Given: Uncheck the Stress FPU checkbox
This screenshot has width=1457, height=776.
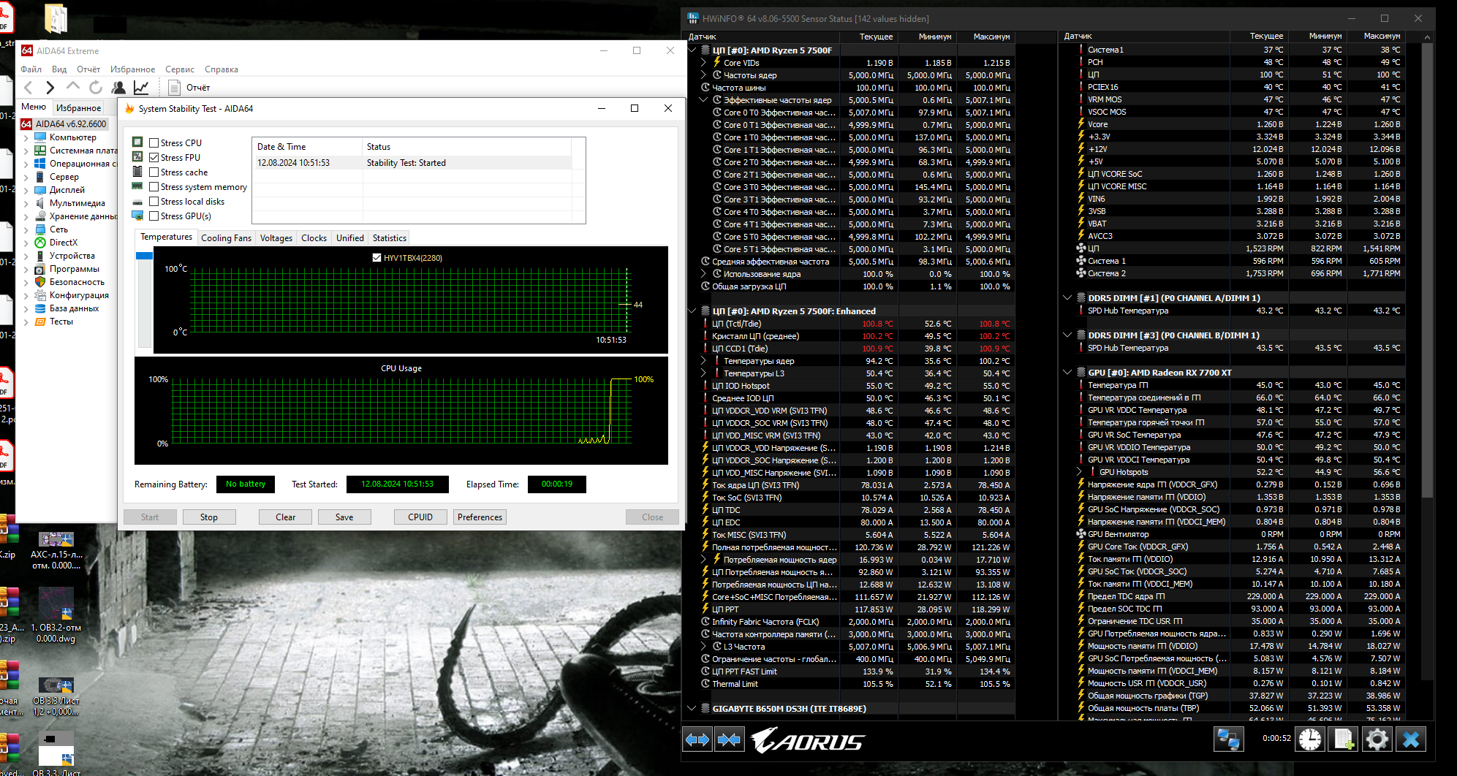Looking at the screenshot, I should pos(154,158).
